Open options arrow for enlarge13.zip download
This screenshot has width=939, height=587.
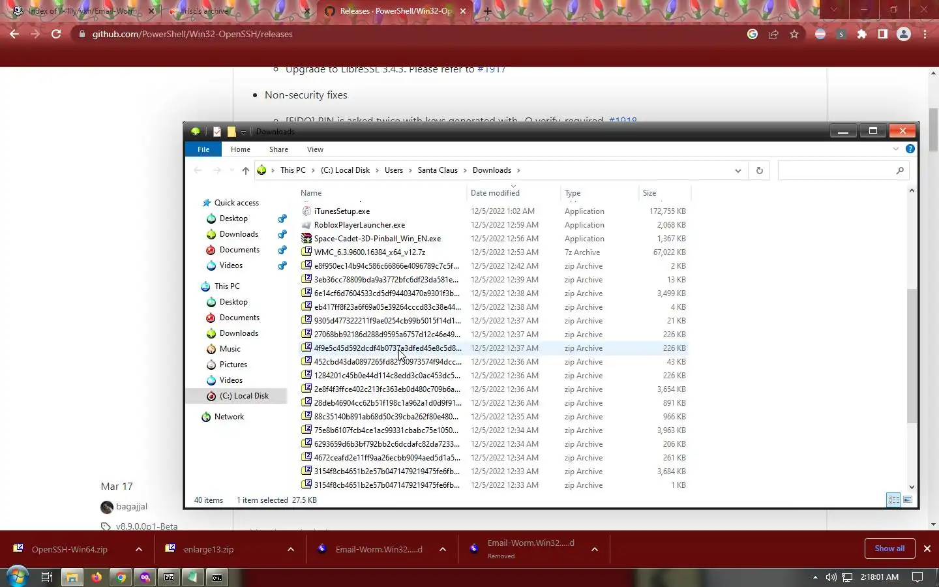pos(291,549)
